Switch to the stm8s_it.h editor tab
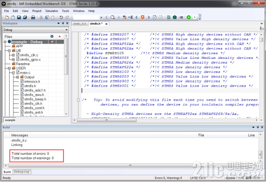 point(79,23)
